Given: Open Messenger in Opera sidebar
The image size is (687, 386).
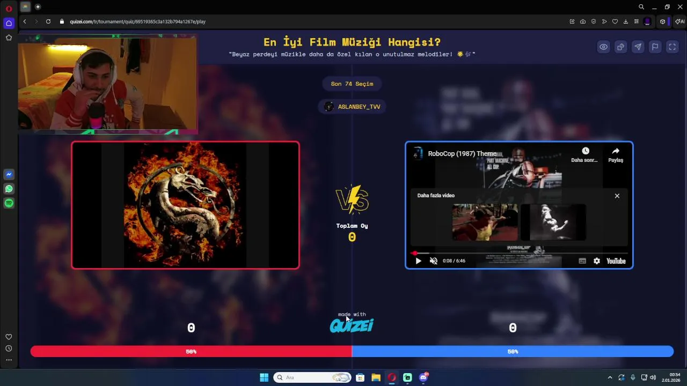Looking at the screenshot, I should 9,175.
